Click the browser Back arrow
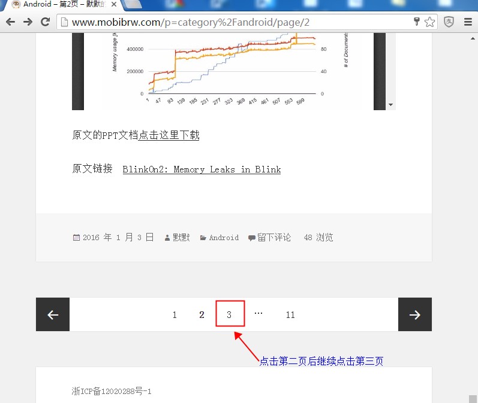 pos(10,22)
